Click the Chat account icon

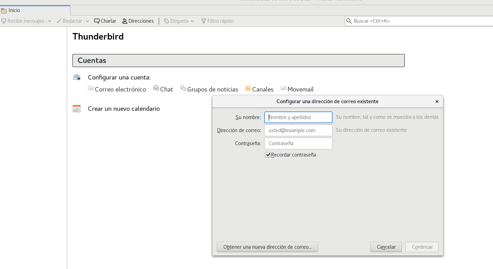(156, 88)
